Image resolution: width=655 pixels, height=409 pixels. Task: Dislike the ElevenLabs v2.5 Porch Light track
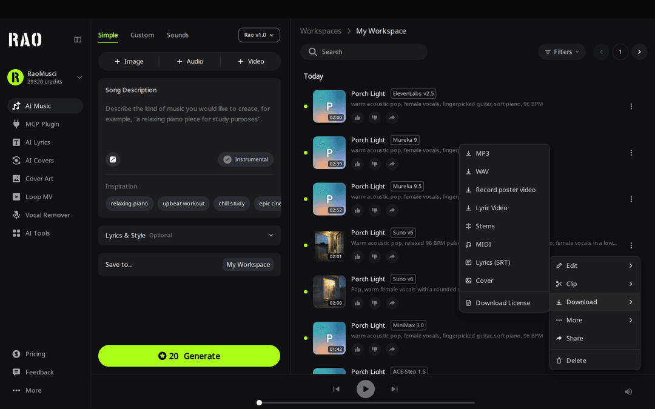pos(375,118)
